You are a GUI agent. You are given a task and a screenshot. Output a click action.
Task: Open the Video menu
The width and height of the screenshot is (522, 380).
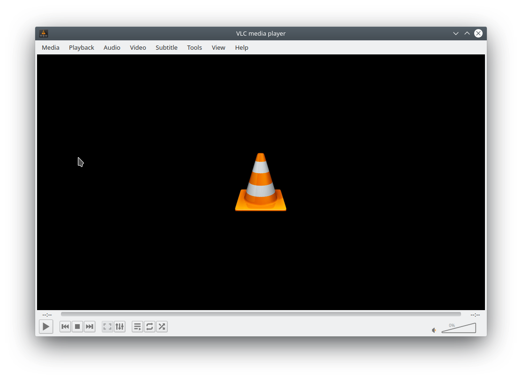138,48
